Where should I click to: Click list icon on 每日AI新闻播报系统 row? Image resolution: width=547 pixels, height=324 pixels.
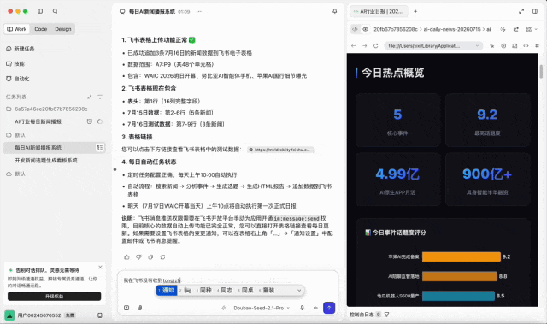pyautogui.click(x=100, y=148)
